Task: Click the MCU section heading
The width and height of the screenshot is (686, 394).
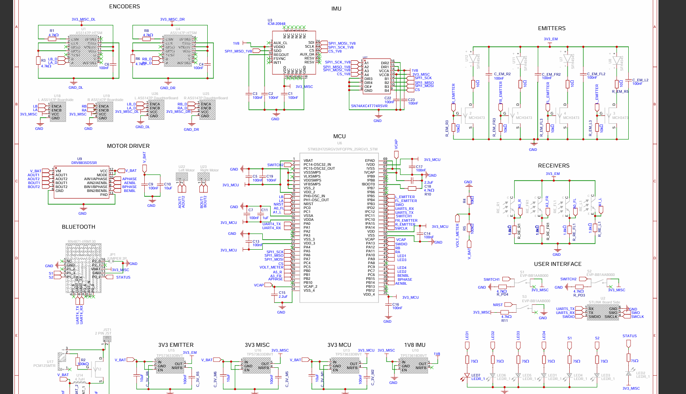Action: pyautogui.click(x=339, y=136)
